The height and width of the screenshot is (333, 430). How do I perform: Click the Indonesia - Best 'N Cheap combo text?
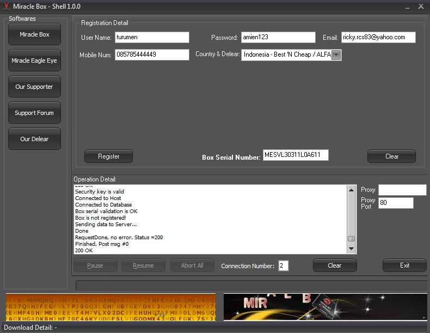(287, 55)
